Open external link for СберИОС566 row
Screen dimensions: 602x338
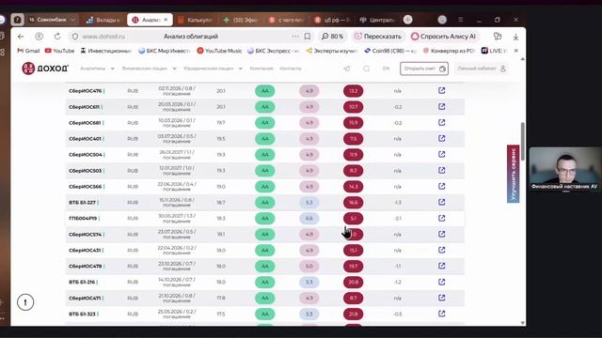pos(441,186)
